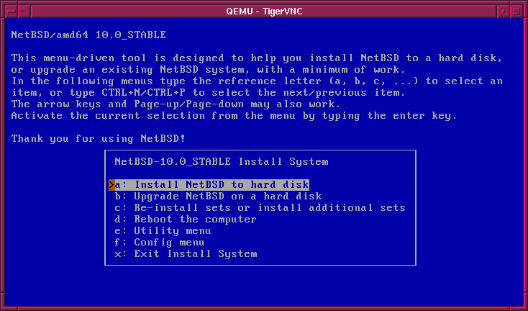This screenshot has height=311, width=528.
Task: Choose 'Exit Install System' entry
Action: [x=185, y=253]
